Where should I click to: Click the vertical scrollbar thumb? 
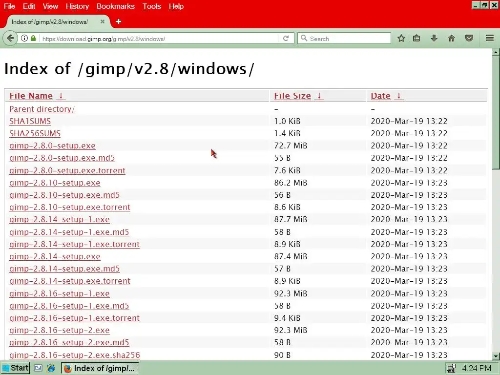496,113
